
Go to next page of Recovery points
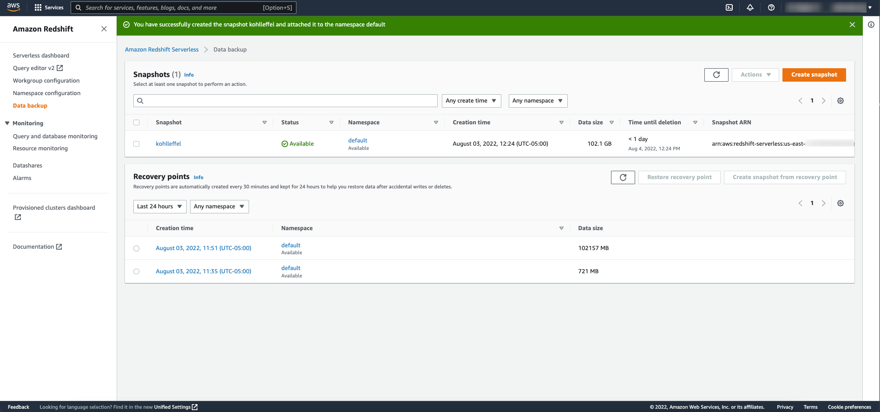point(824,203)
